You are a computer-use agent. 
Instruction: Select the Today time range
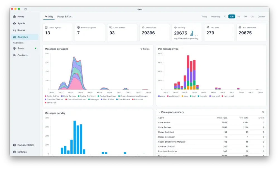[204, 16]
